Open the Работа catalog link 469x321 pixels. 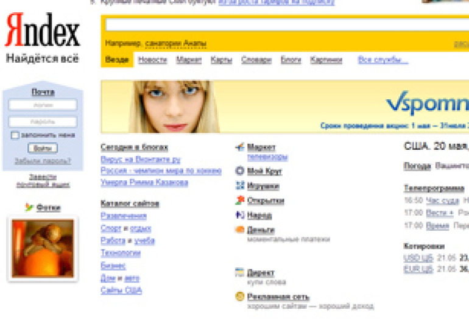point(113,241)
